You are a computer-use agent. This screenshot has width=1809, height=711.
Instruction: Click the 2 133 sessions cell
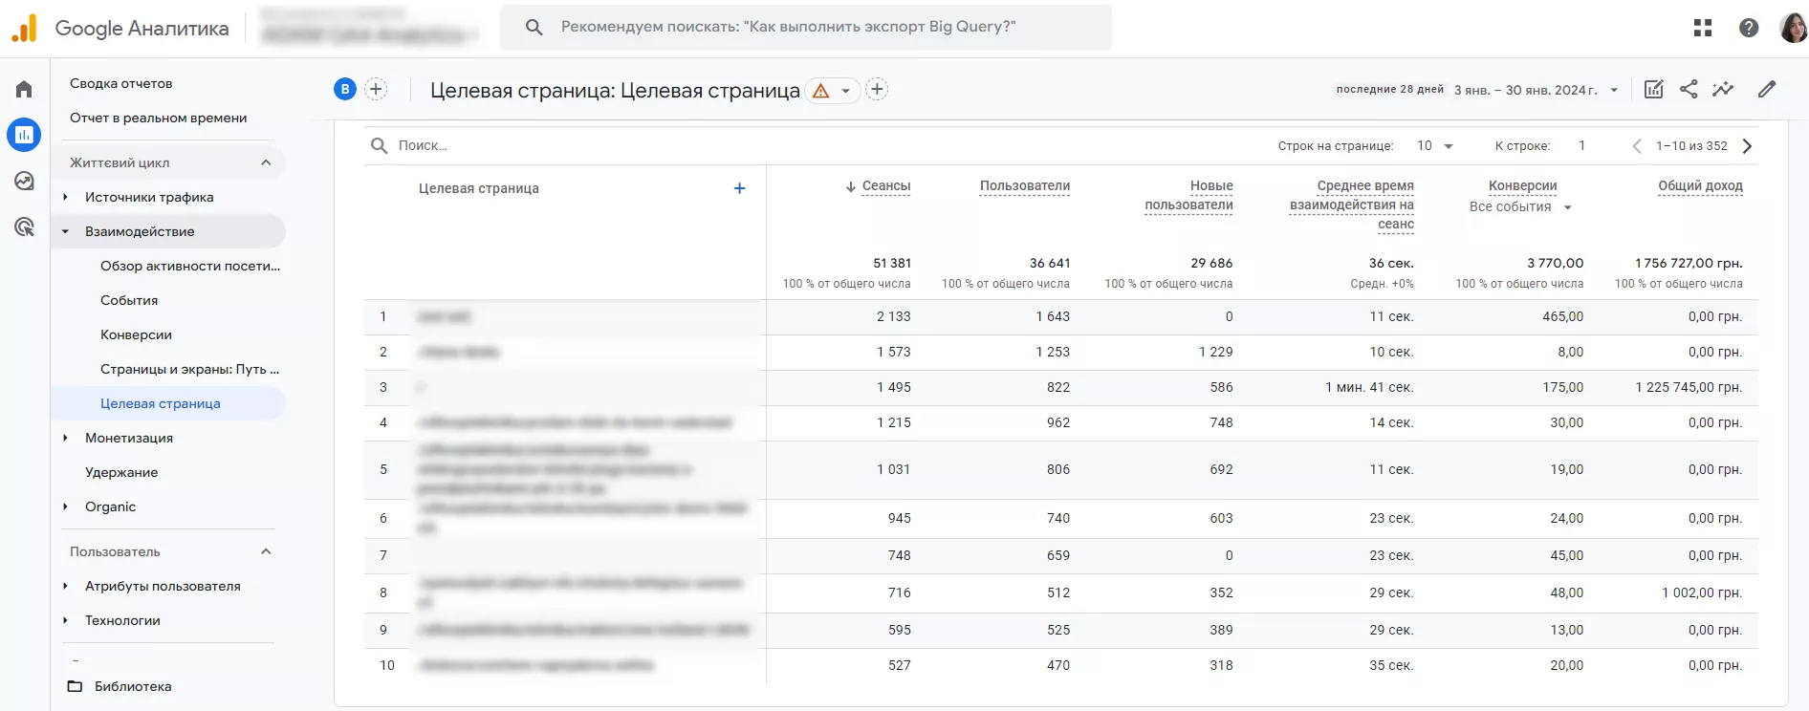[894, 316]
